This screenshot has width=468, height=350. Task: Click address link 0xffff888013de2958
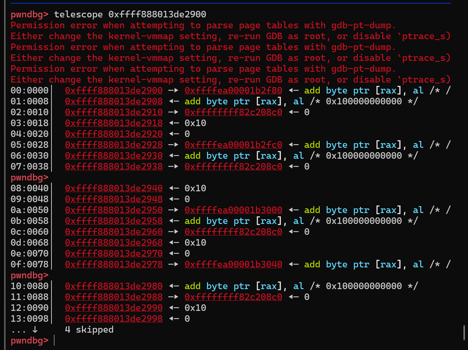[114, 221]
